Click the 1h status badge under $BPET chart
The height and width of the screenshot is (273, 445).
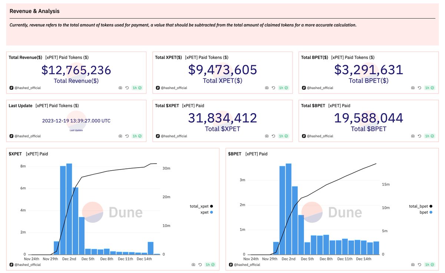(430, 265)
